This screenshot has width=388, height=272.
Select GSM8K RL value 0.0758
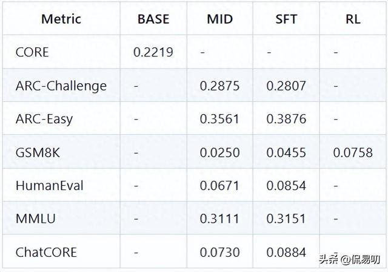pyautogui.click(x=353, y=152)
